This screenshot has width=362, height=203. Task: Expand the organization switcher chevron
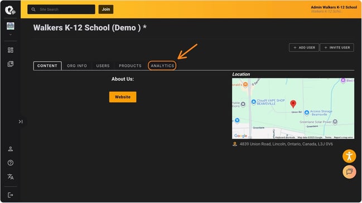[11, 34]
